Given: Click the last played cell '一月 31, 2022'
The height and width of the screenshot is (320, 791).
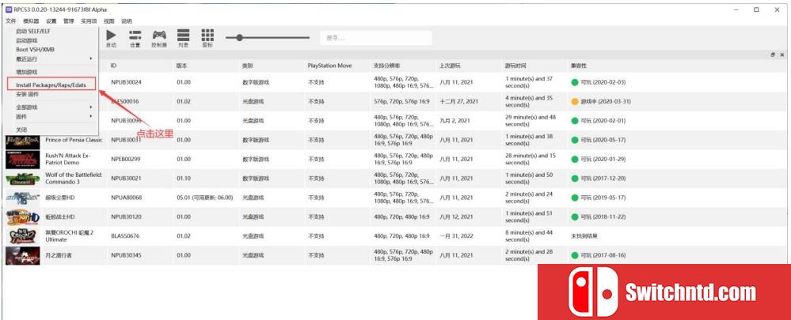Looking at the screenshot, I should click(456, 236).
